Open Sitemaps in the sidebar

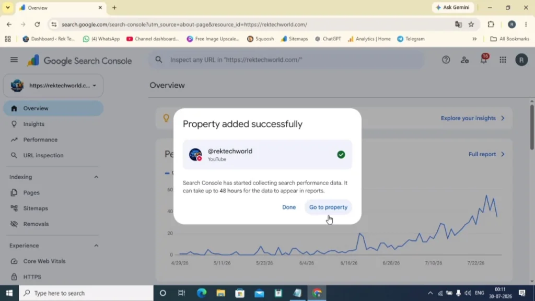53,208
